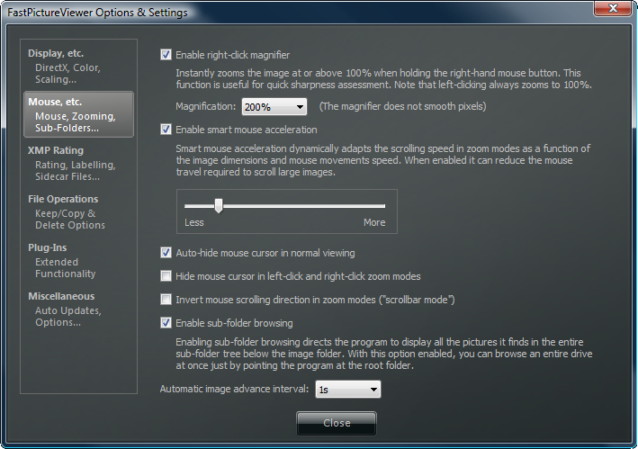
Task: Switch to the Plug-Ins category
Action: point(78,260)
